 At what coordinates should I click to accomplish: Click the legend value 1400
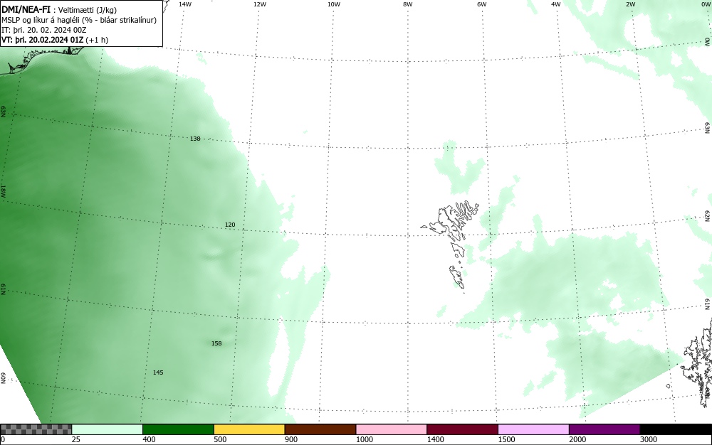click(436, 439)
